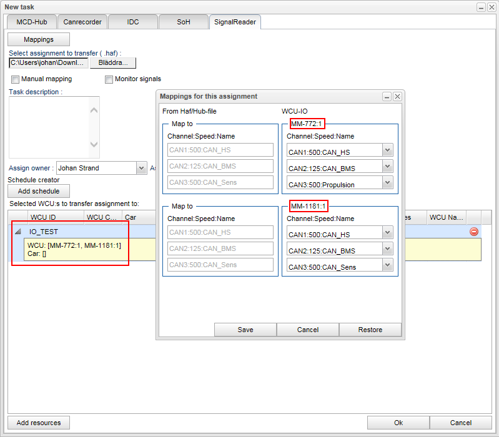This screenshot has width=499, height=437.
Task: Switch to the MCD-Hub tab
Action: (31, 22)
